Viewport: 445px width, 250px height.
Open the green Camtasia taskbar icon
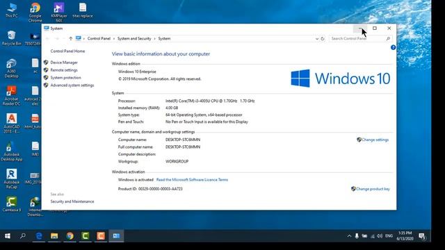[x=86, y=236]
